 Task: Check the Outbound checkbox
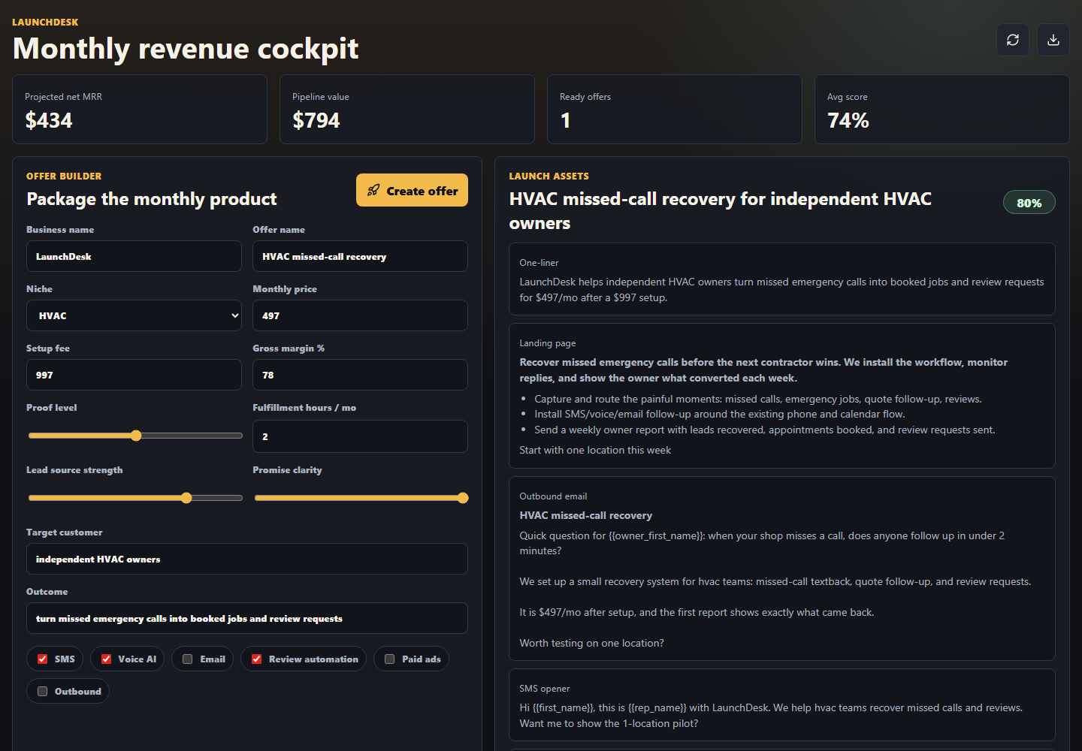pyautogui.click(x=43, y=692)
